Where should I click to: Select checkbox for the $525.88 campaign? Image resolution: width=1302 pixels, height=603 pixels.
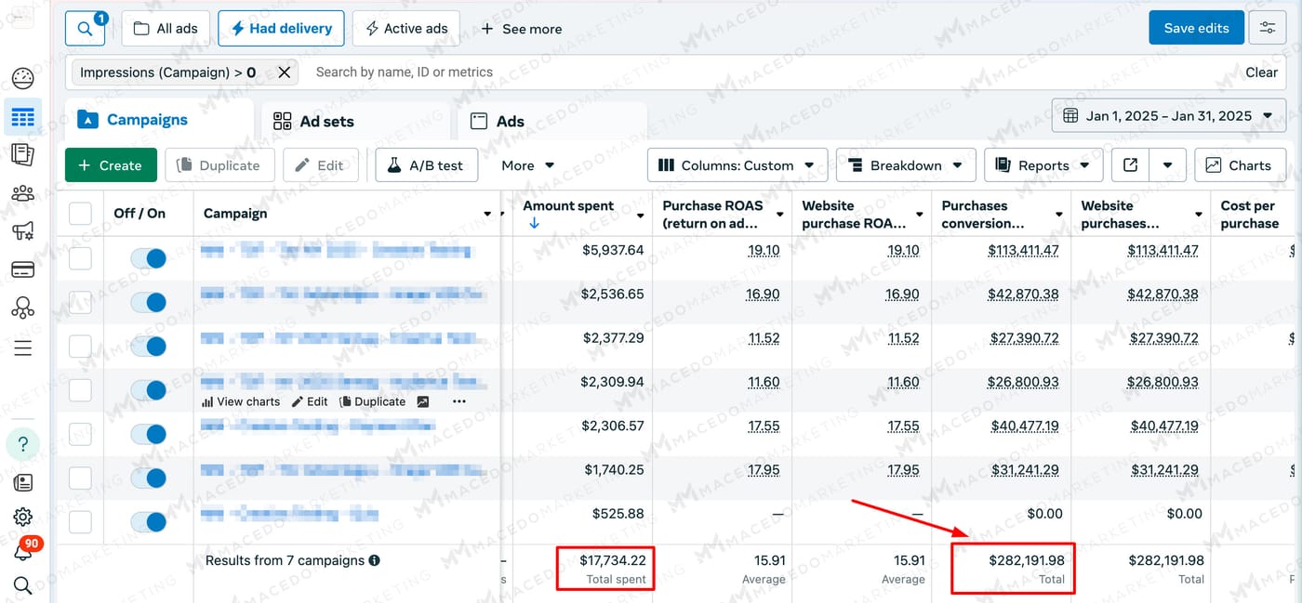[x=80, y=521]
